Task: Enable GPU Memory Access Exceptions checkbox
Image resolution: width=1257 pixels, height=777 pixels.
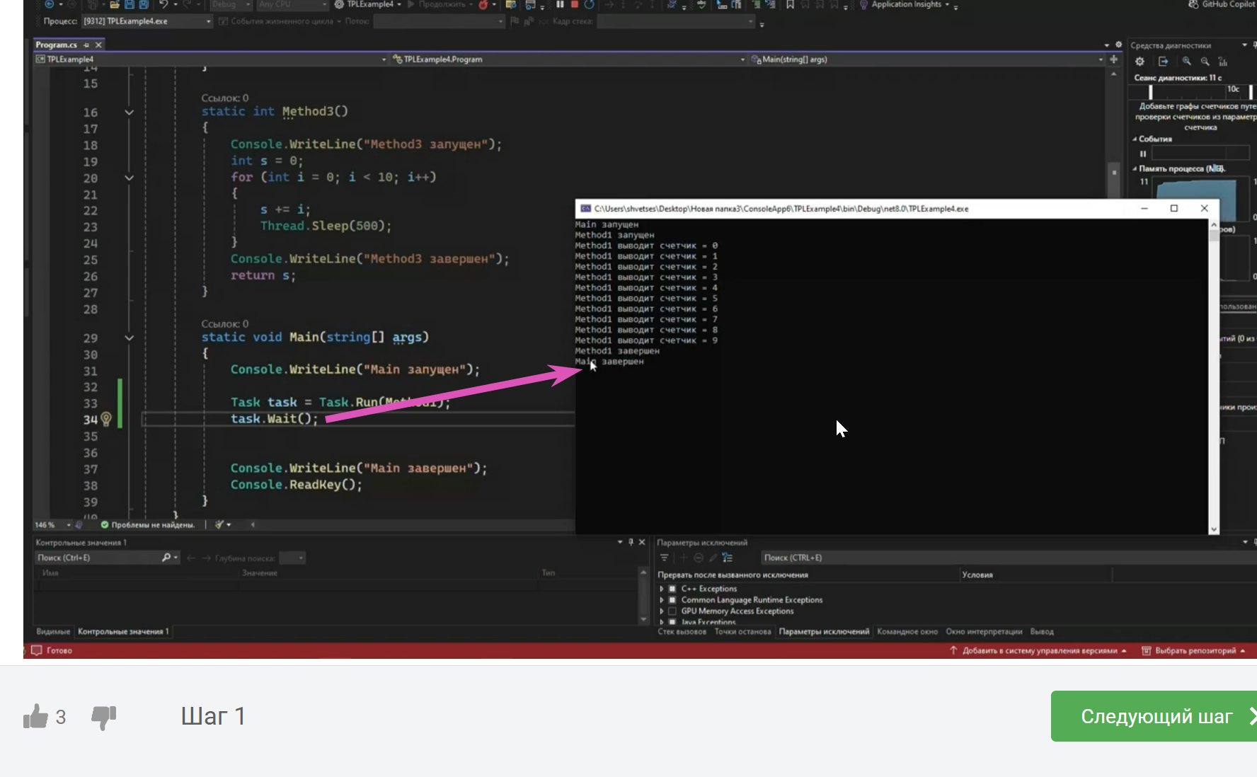Action: coord(672,611)
